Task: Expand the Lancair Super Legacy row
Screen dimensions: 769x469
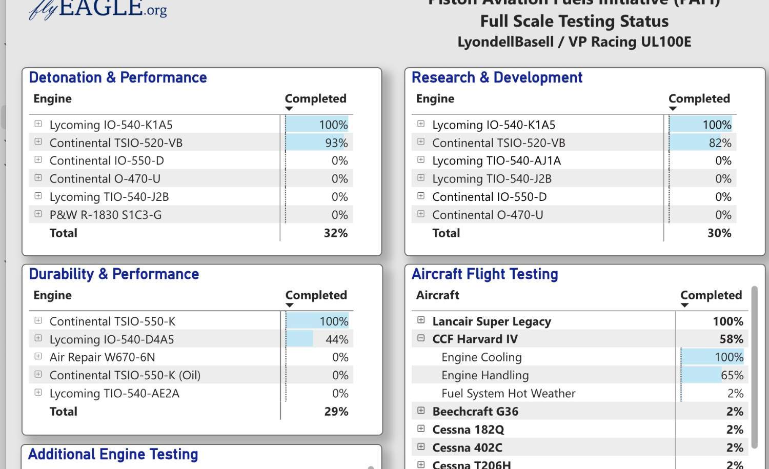Action: [421, 320]
